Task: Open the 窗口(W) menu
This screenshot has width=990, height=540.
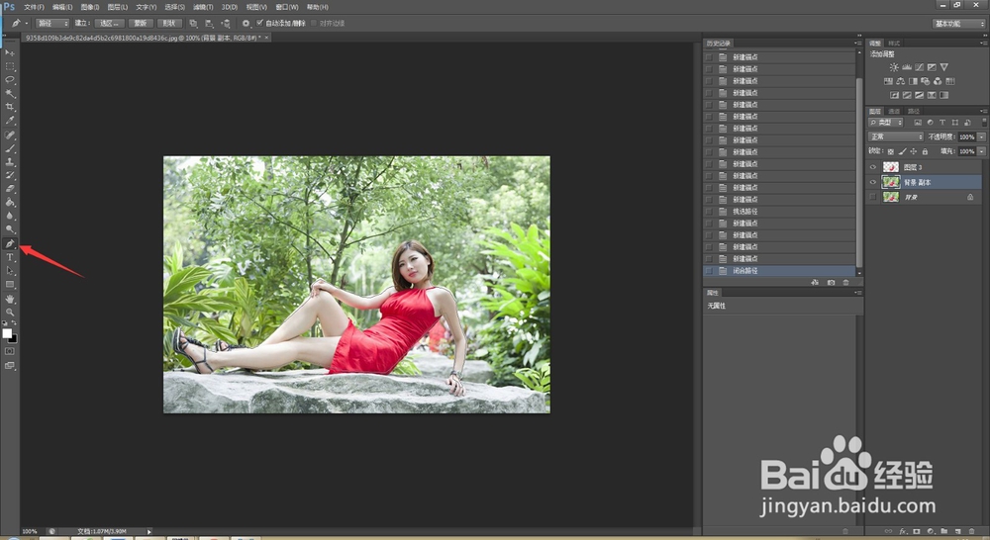Action: click(287, 7)
